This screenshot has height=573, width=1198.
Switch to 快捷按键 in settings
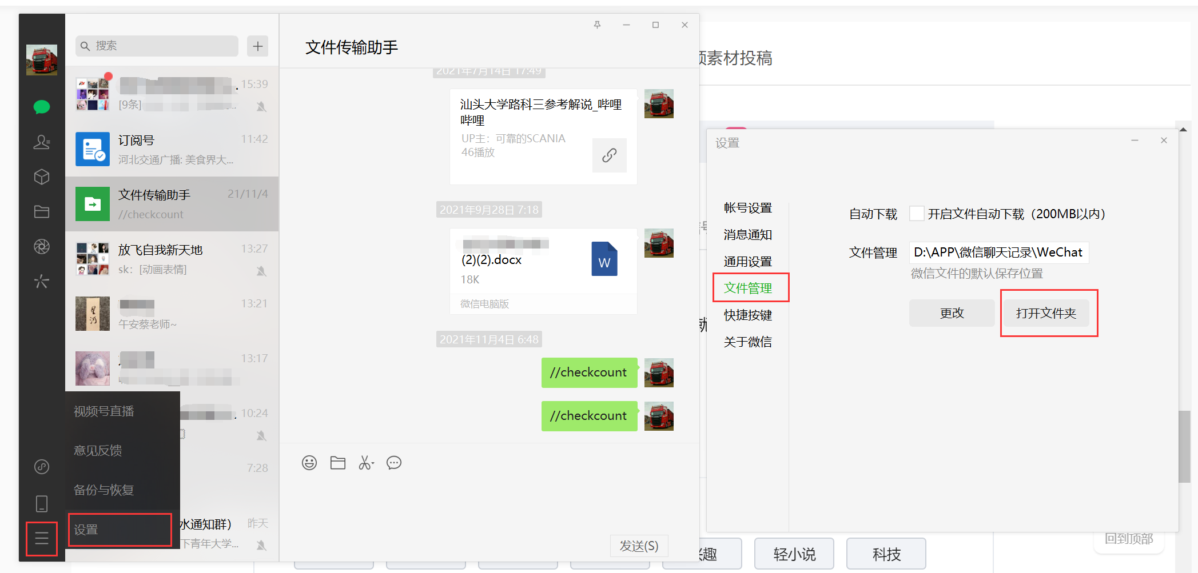click(748, 315)
